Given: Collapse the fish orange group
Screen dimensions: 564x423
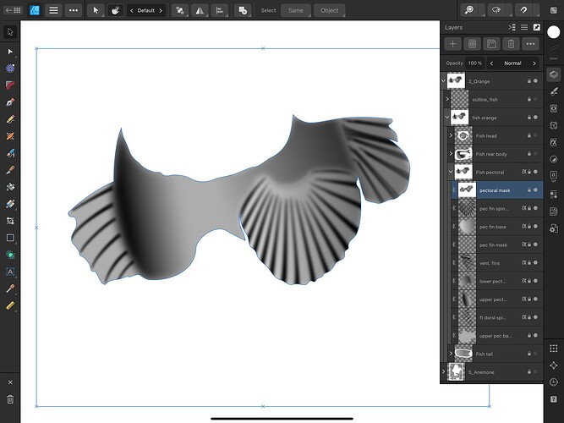Looking at the screenshot, I should pos(447,118).
